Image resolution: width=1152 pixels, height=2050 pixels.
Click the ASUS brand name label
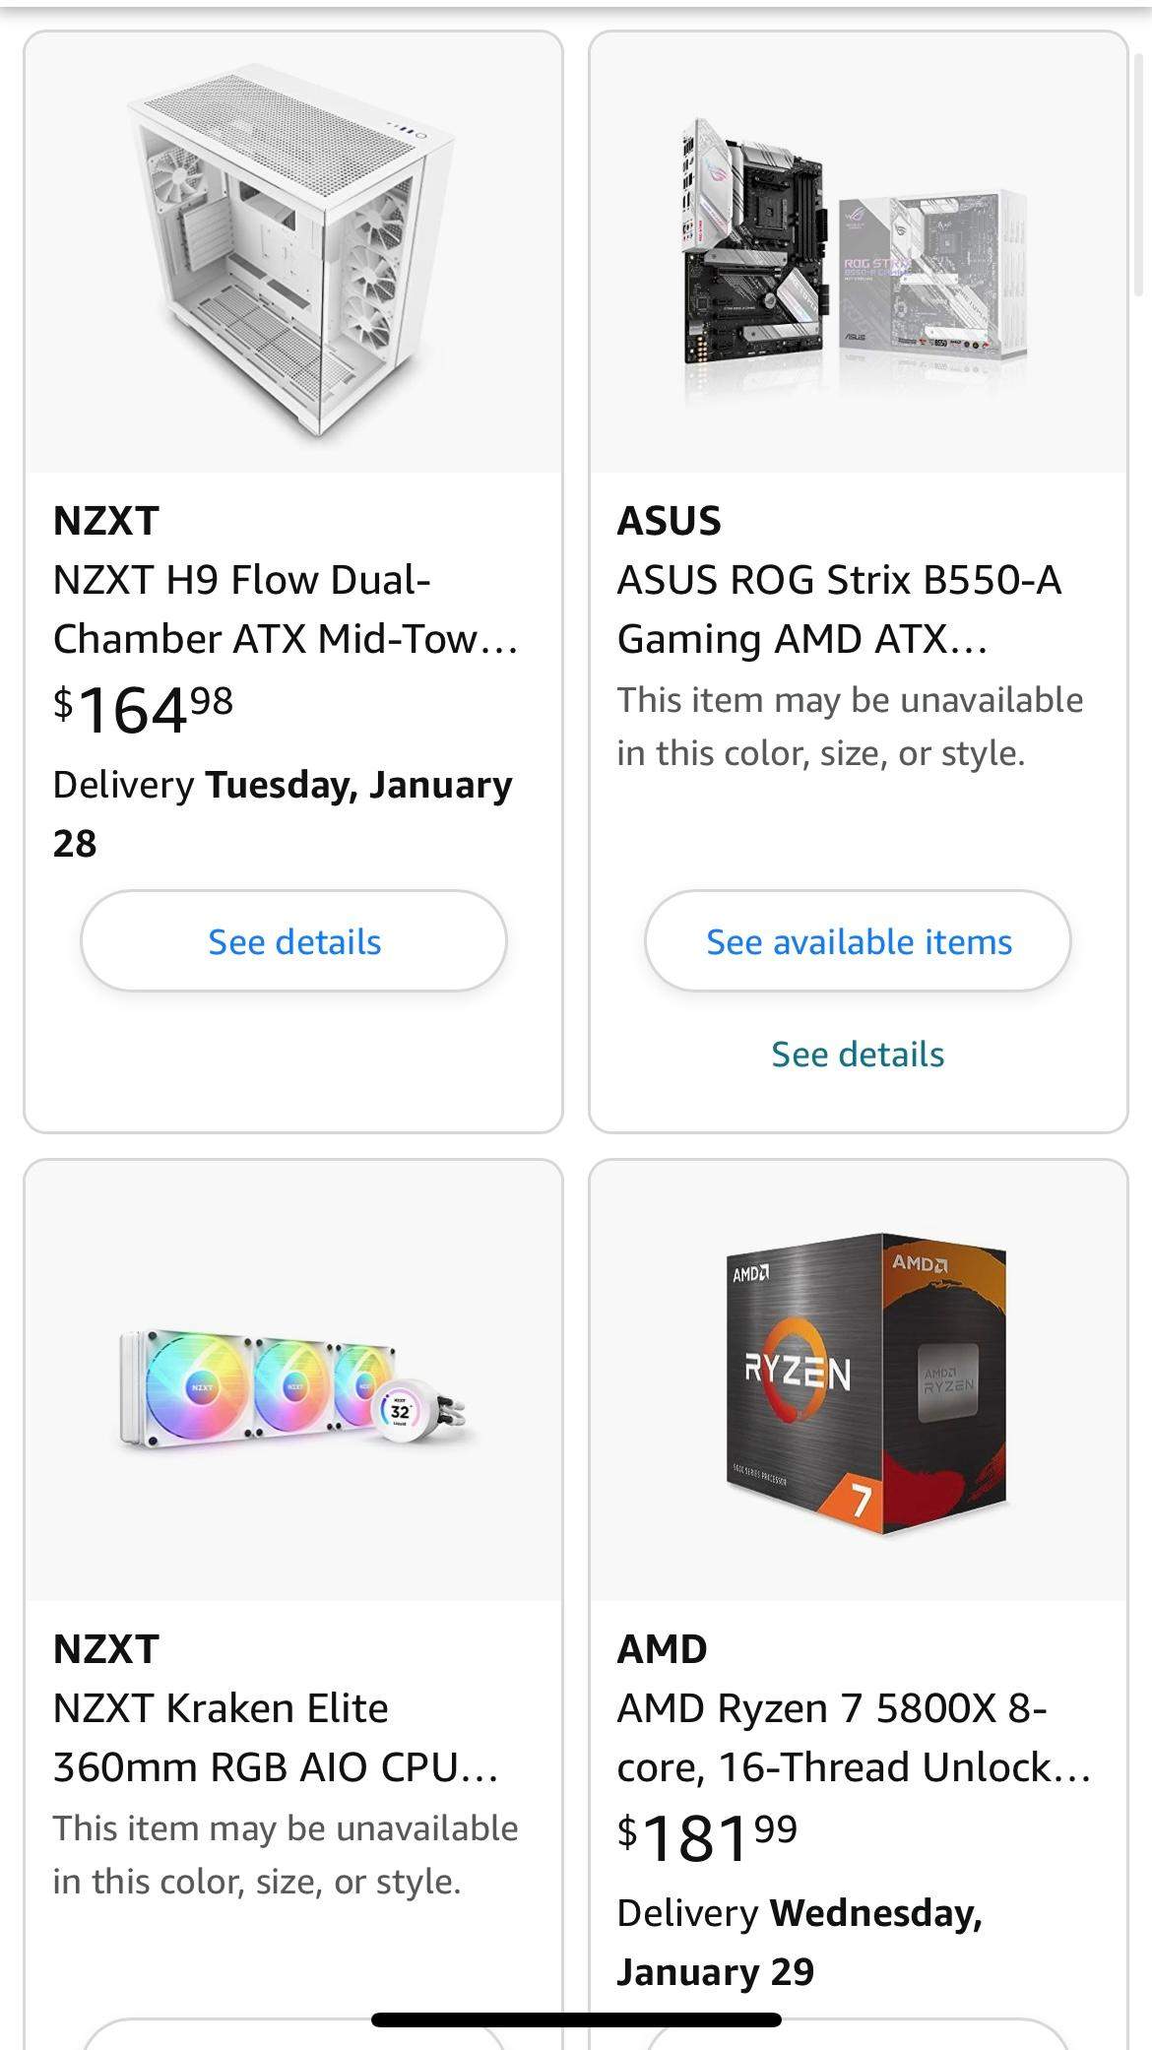670,521
